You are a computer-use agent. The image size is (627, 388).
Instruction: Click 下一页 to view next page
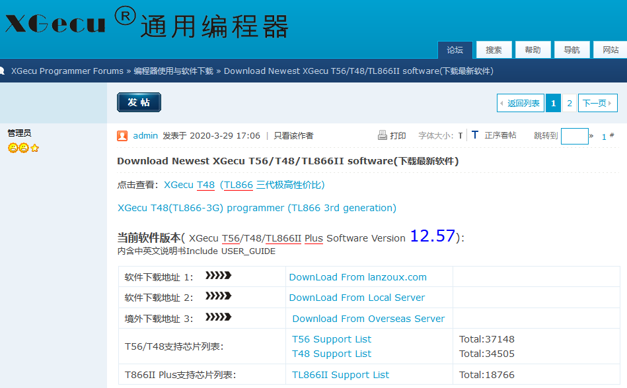pyautogui.click(x=598, y=103)
